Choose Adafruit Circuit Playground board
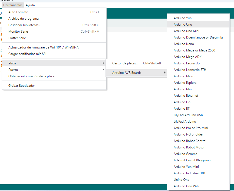 tap(193, 160)
